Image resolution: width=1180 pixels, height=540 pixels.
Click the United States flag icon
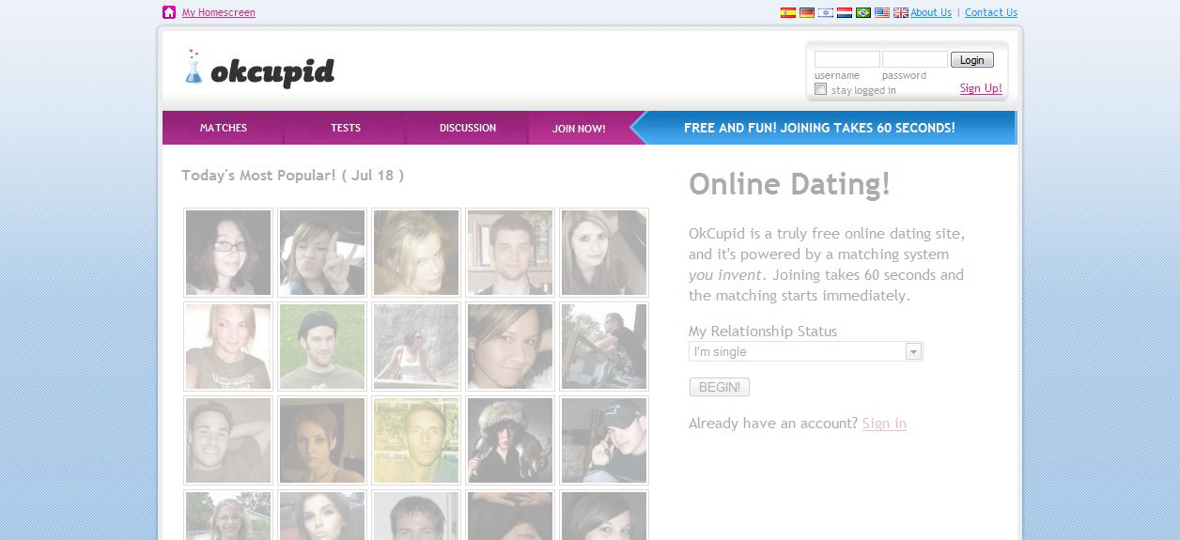[x=882, y=13]
